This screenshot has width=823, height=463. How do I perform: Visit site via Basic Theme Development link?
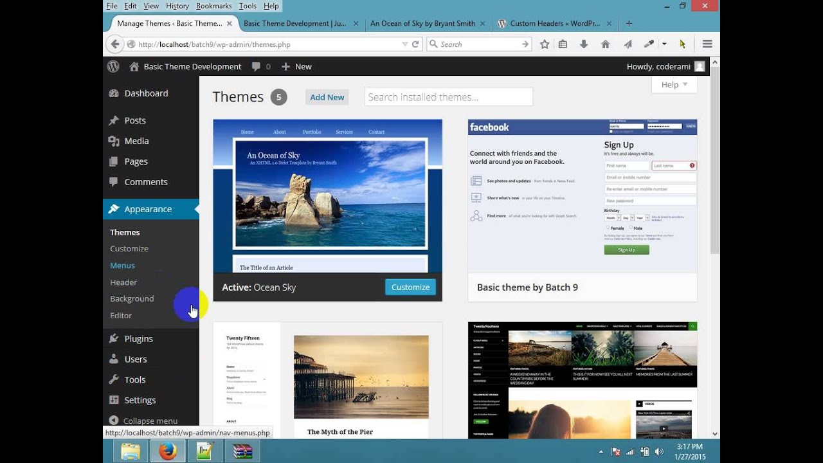185,66
